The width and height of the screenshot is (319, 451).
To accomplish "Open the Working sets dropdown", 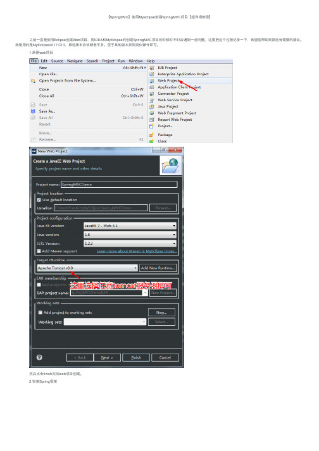I will pos(105,322).
